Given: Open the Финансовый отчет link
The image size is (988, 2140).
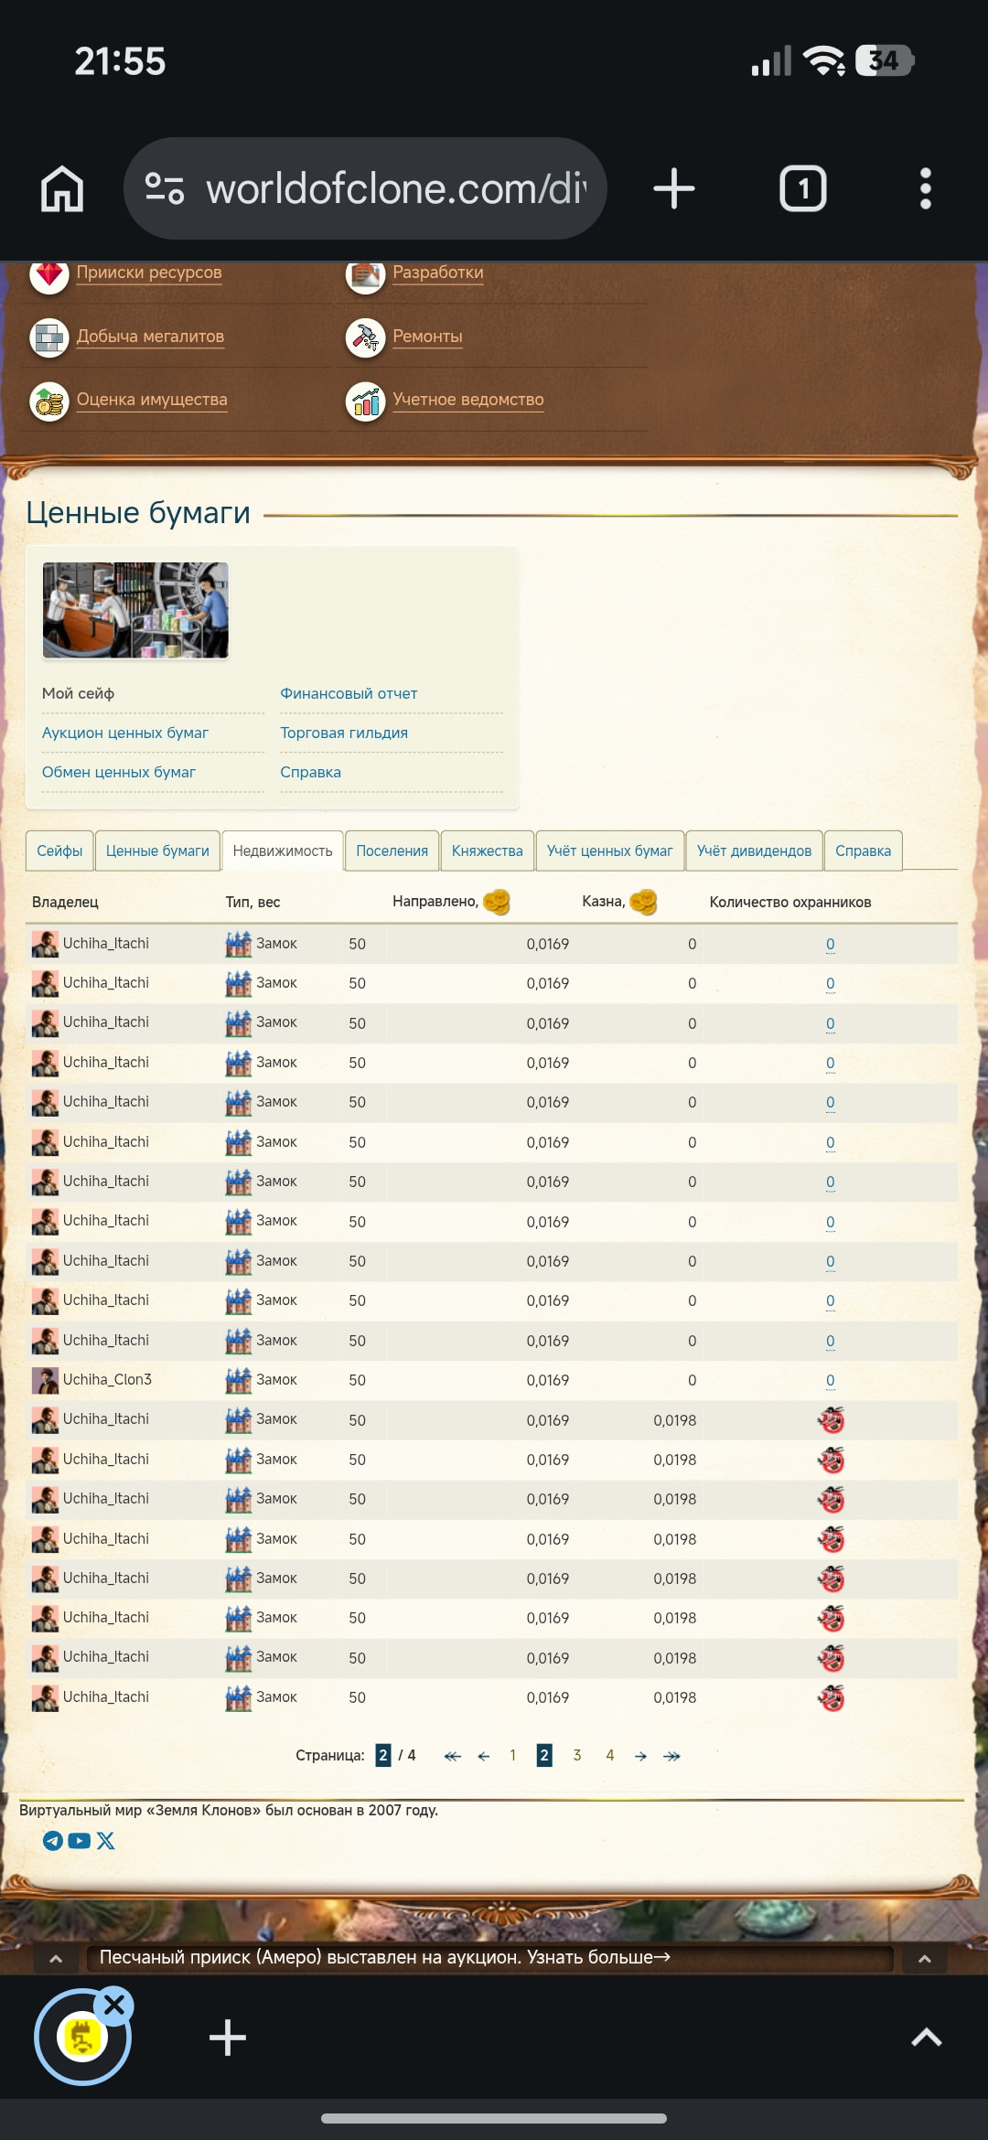Looking at the screenshot, I should click(x=349, y=693).
